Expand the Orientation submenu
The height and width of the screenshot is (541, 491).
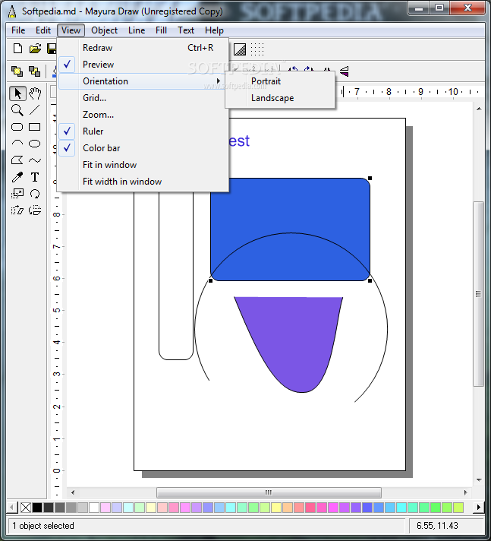[143, 81]
